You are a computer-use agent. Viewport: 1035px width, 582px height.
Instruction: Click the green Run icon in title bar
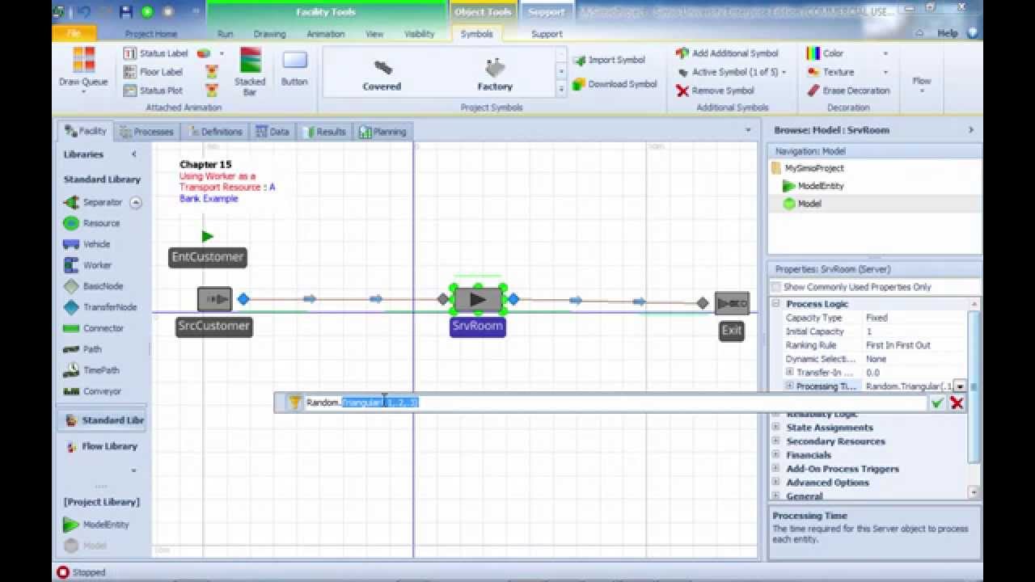pos(146,11)
